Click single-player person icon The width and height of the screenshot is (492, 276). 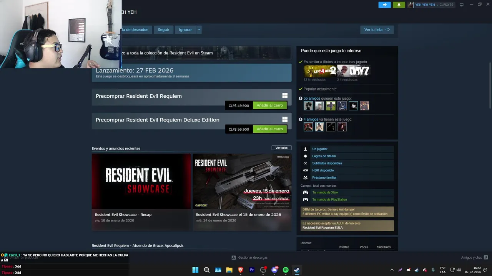pos(306,149)
